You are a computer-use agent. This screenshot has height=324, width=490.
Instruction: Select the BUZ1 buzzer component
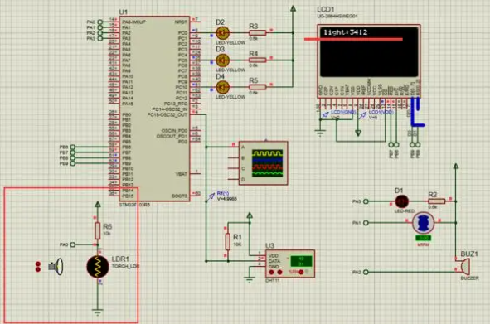point(463,266)
